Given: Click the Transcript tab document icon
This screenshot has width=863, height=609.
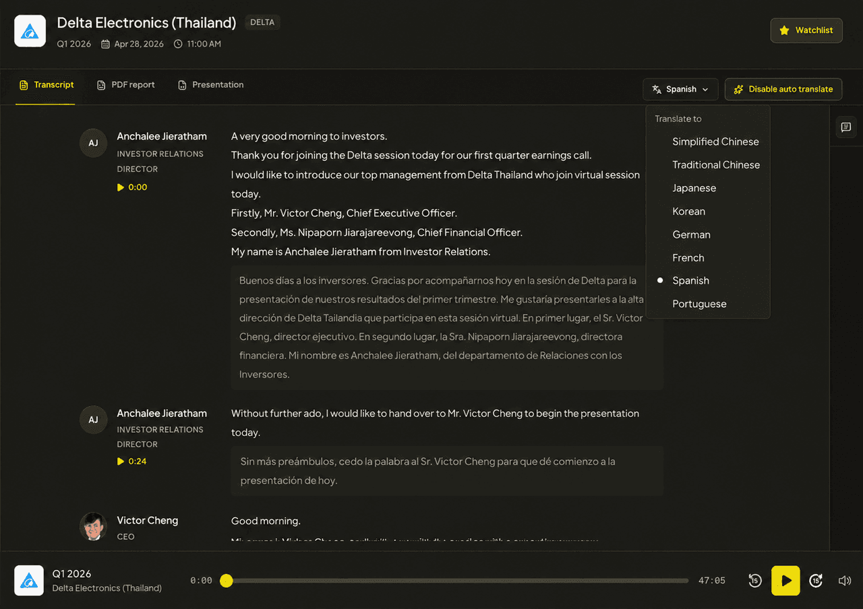Looking at the screenshot, I should click(24, 86).
